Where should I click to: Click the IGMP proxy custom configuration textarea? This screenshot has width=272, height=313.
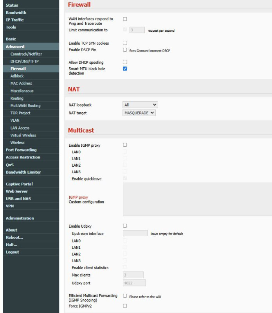[197, 199]
